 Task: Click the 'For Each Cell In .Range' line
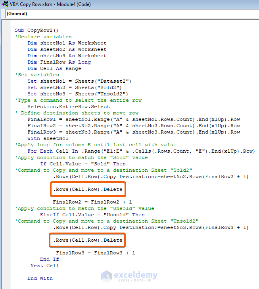coord(141,151)
